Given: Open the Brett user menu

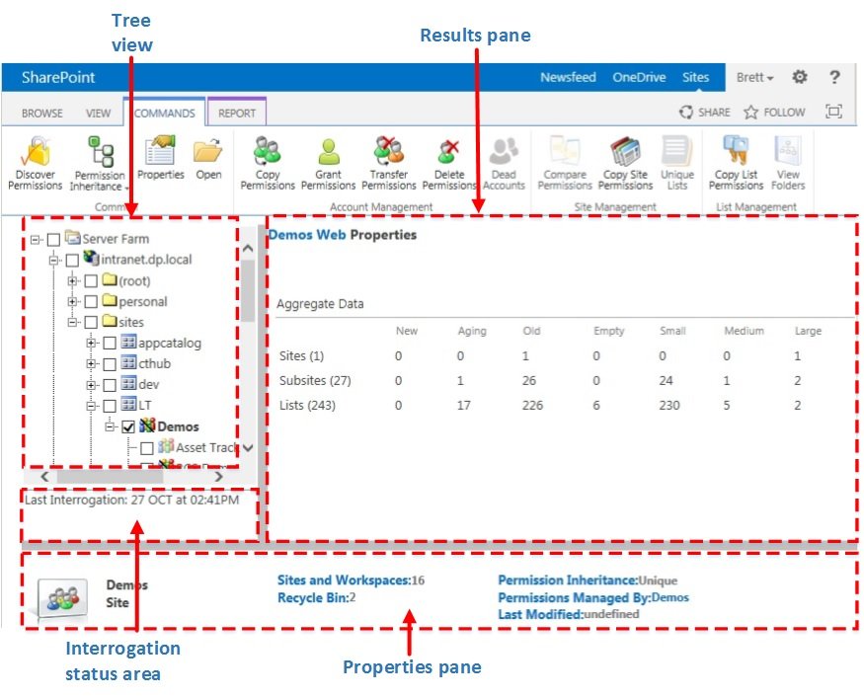Looking at the screenshot, I should click(x=755, y=77).
